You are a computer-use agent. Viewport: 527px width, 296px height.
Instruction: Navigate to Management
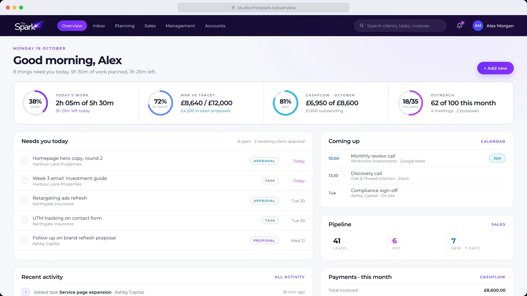(180, 26)
